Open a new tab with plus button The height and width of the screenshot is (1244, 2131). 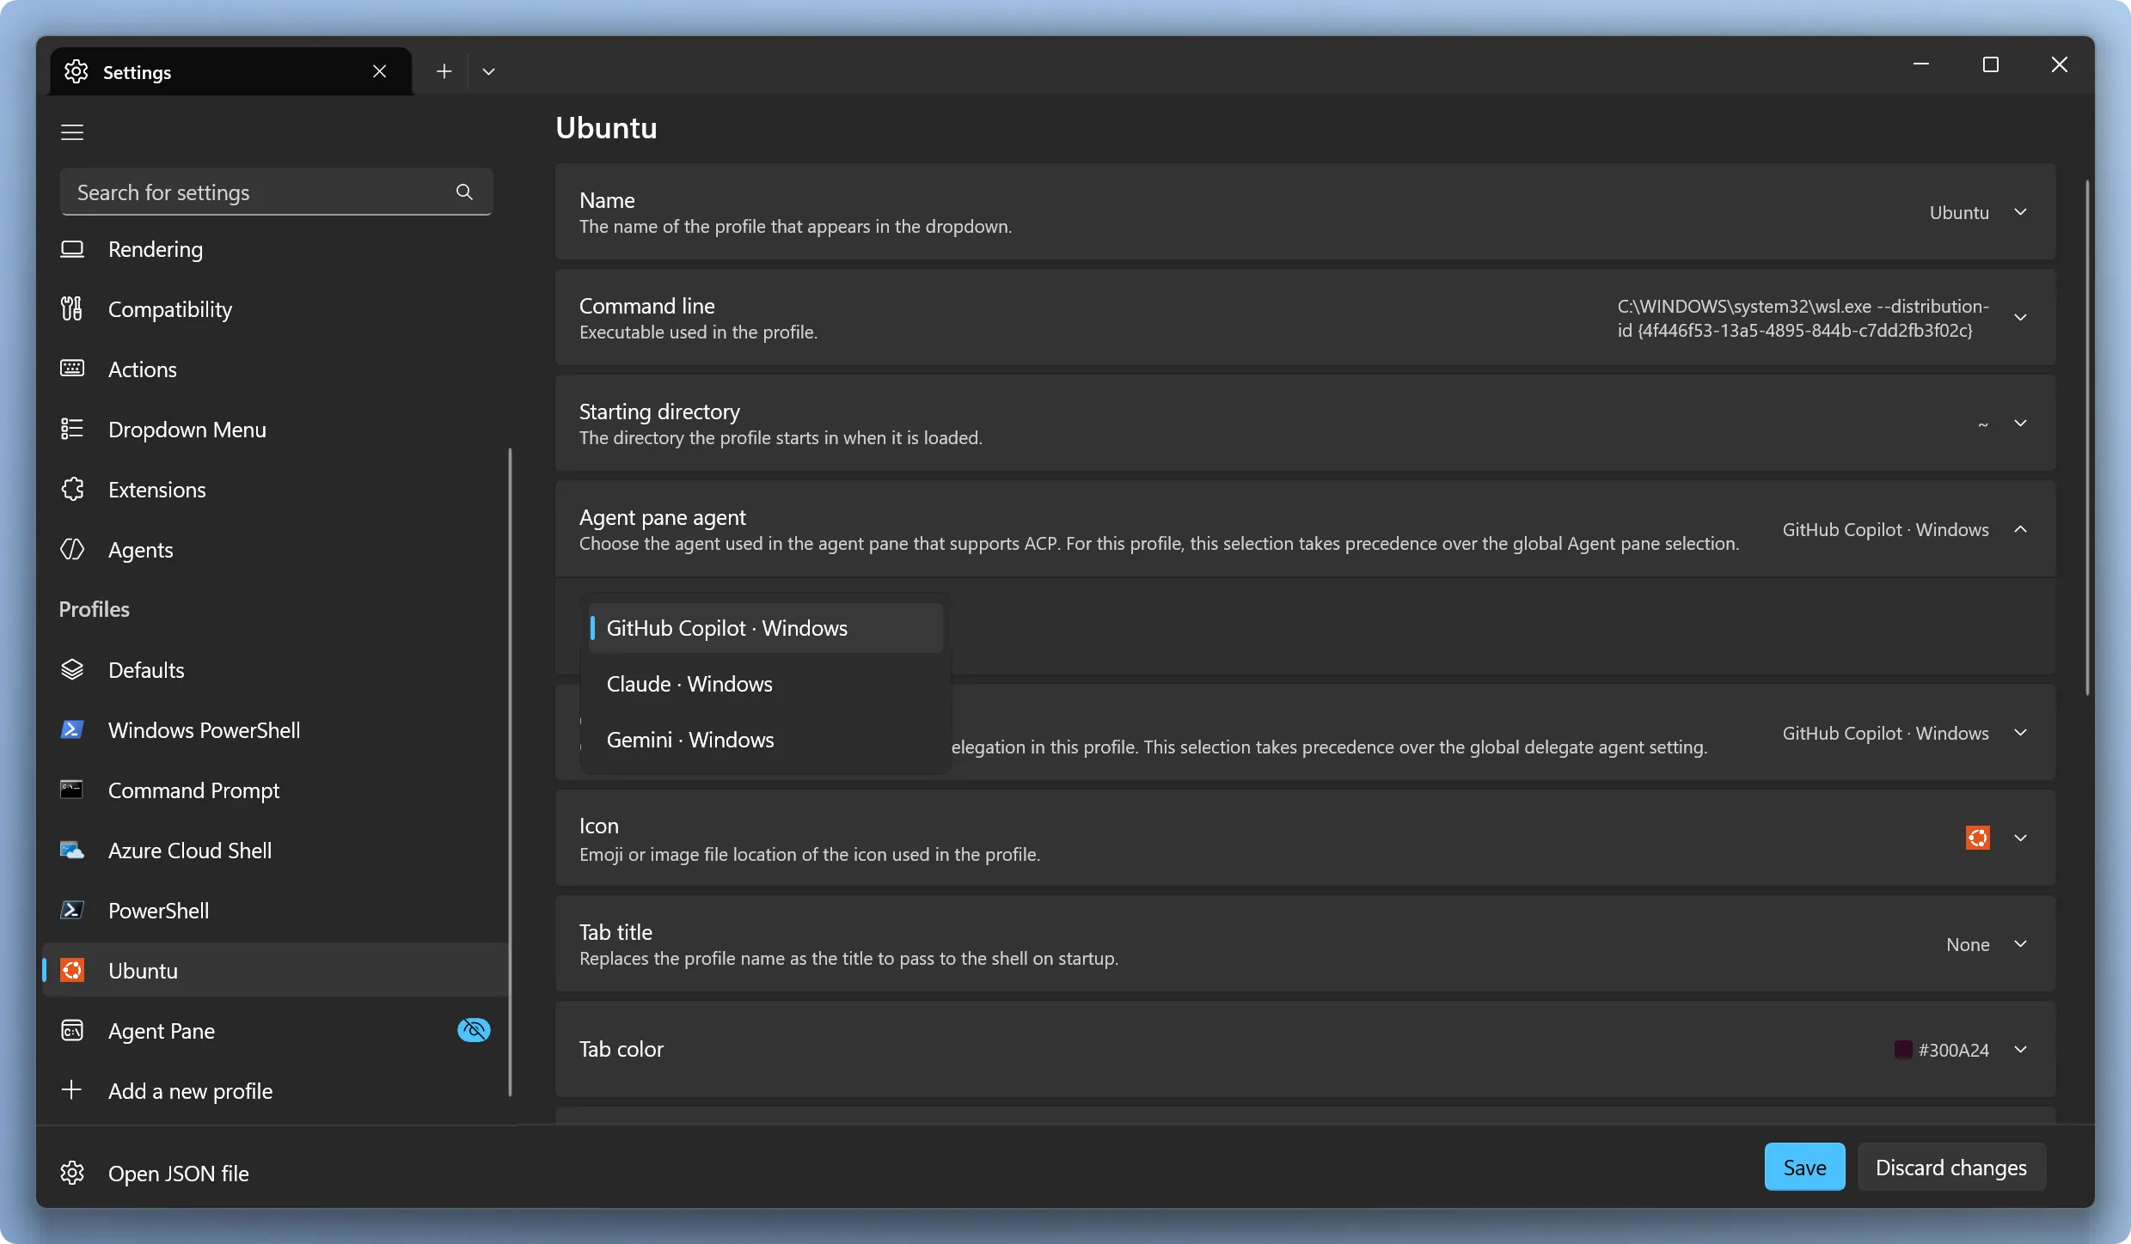[444, 71]
